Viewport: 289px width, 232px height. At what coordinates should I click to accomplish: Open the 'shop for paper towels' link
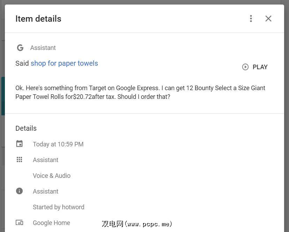pos(64,63)
